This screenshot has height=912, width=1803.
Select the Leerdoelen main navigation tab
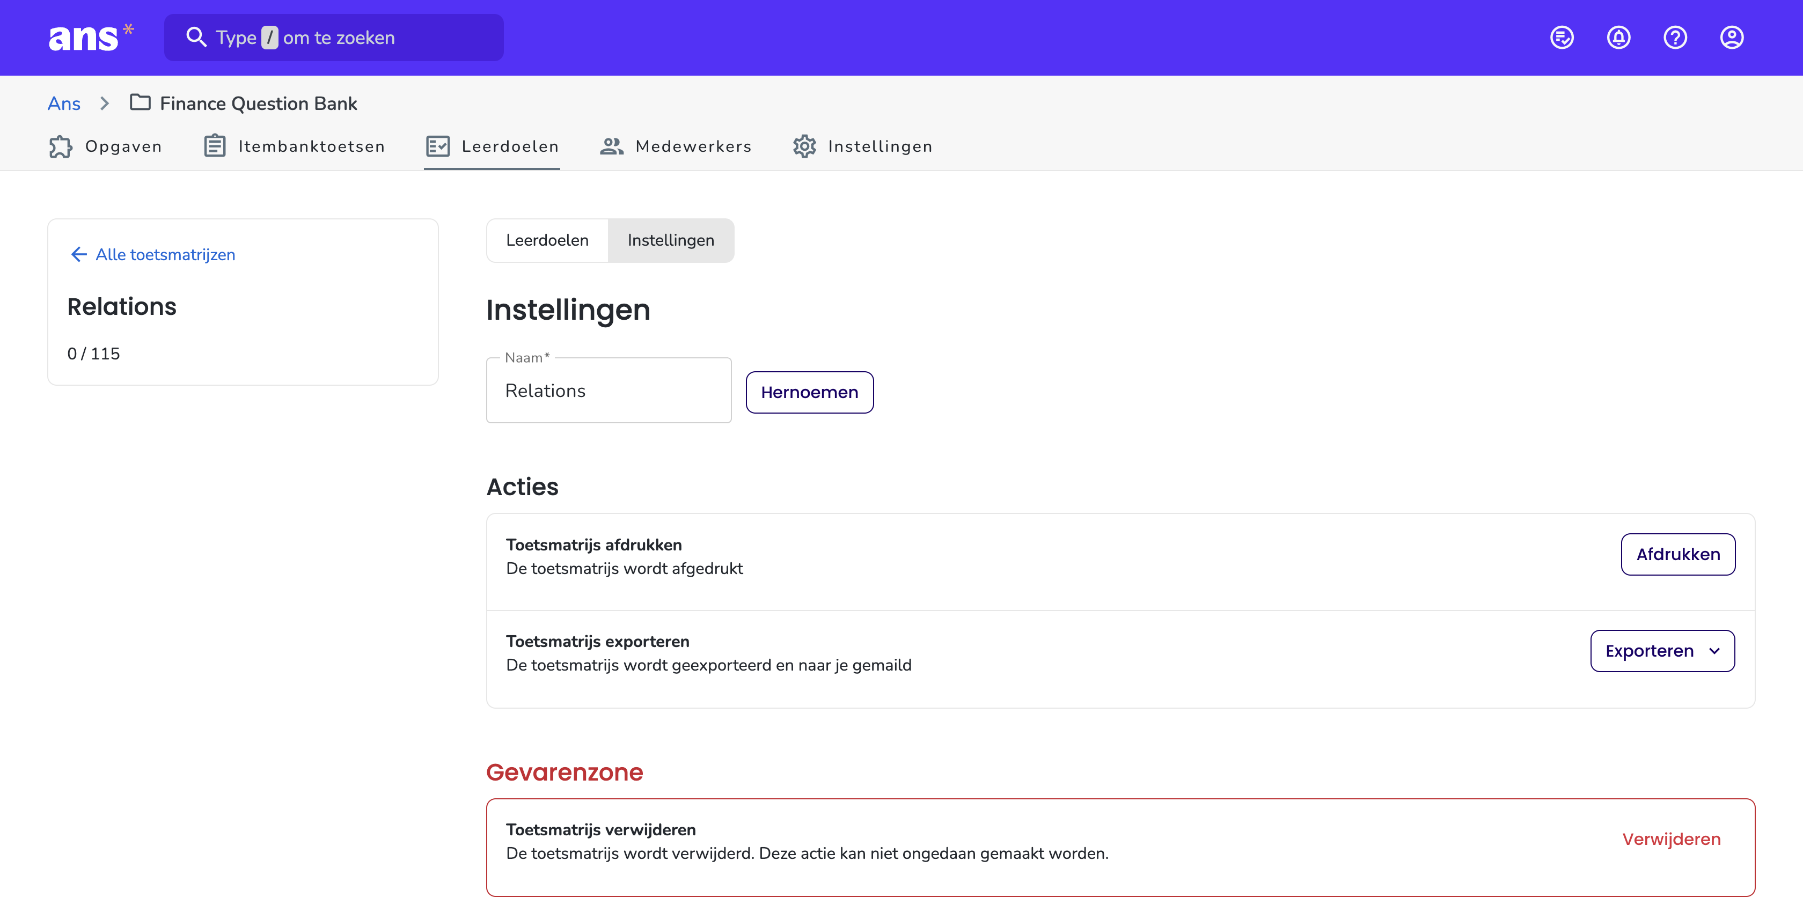coord(492,146)
